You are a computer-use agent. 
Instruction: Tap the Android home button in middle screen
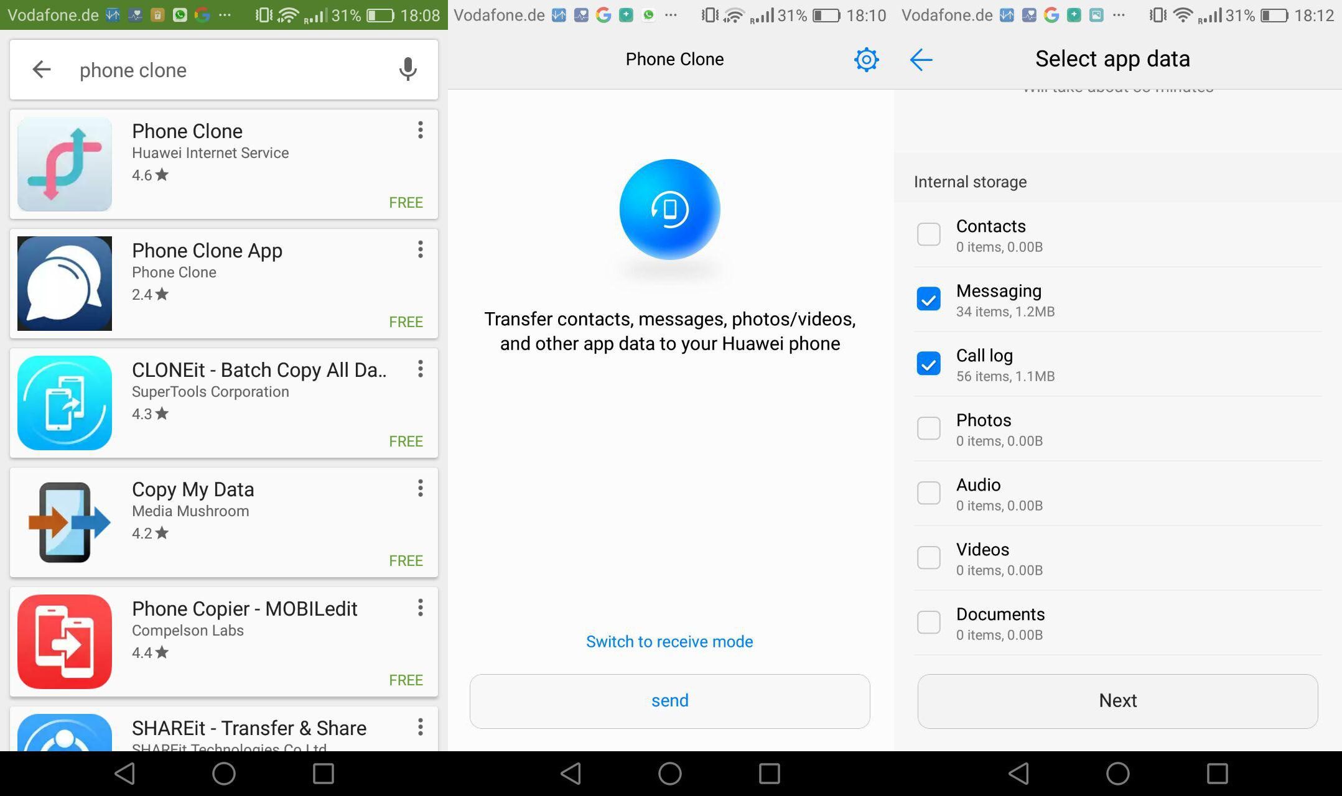[670, 774]
